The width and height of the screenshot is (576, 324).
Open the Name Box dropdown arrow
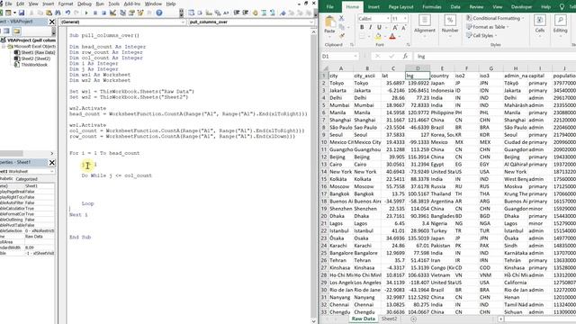(355, 56)
